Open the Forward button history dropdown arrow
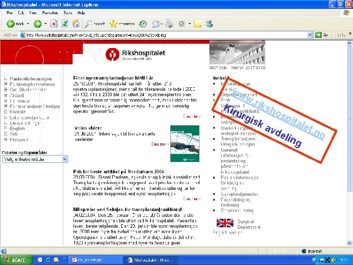 46,24
